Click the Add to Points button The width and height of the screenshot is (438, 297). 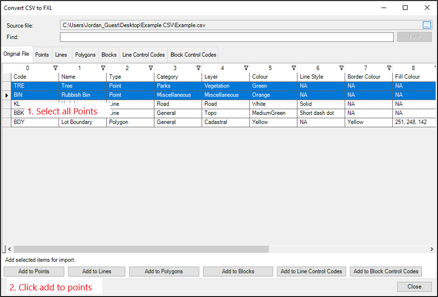[x=34, y=271]
